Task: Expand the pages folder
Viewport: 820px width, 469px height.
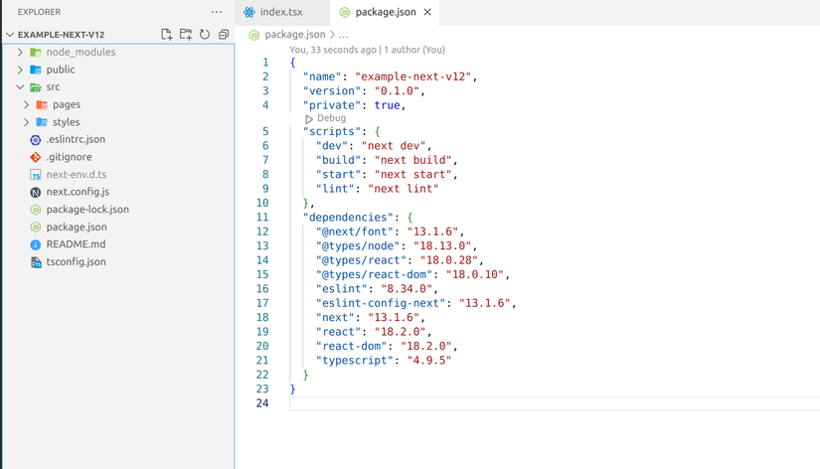Action: pyautogui.click(x=26, y=104)
